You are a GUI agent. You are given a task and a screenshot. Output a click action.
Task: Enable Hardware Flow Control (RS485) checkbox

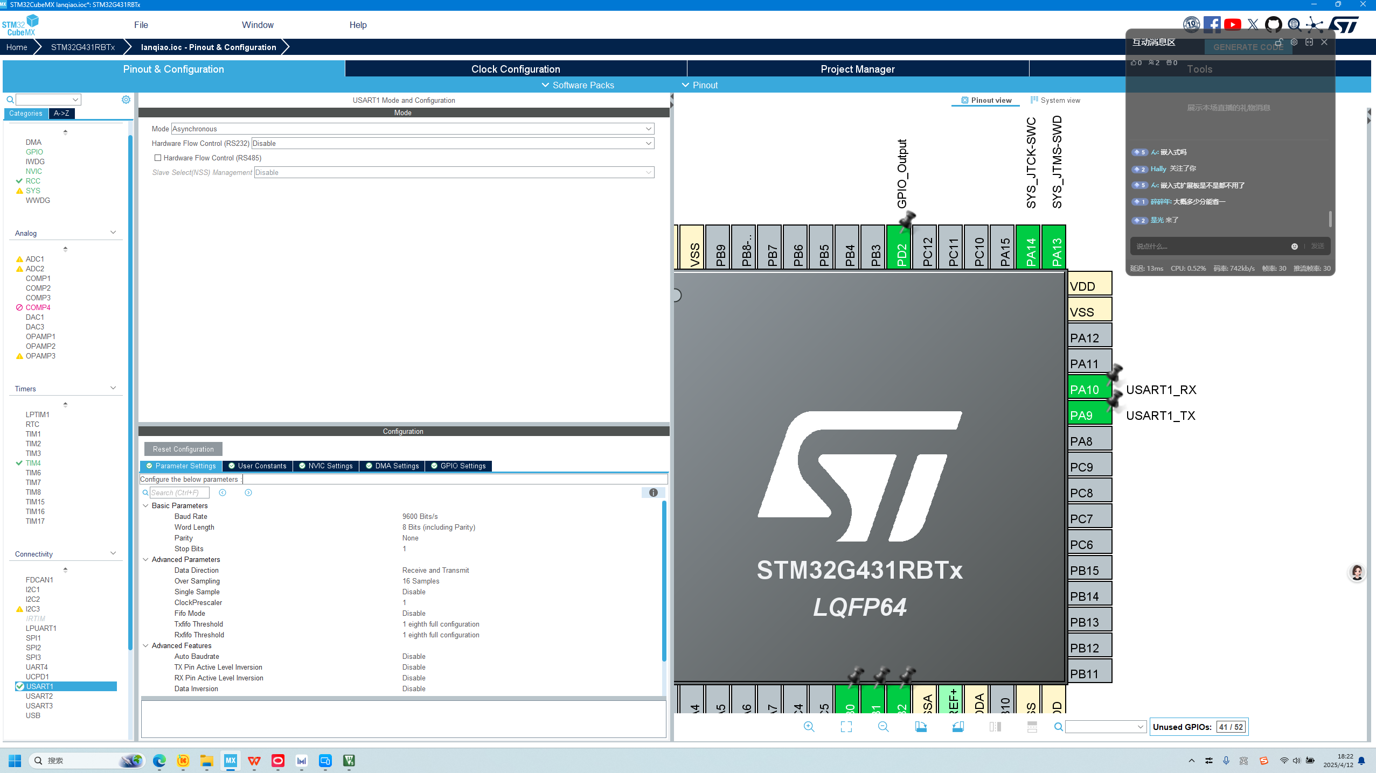[158, 158]
